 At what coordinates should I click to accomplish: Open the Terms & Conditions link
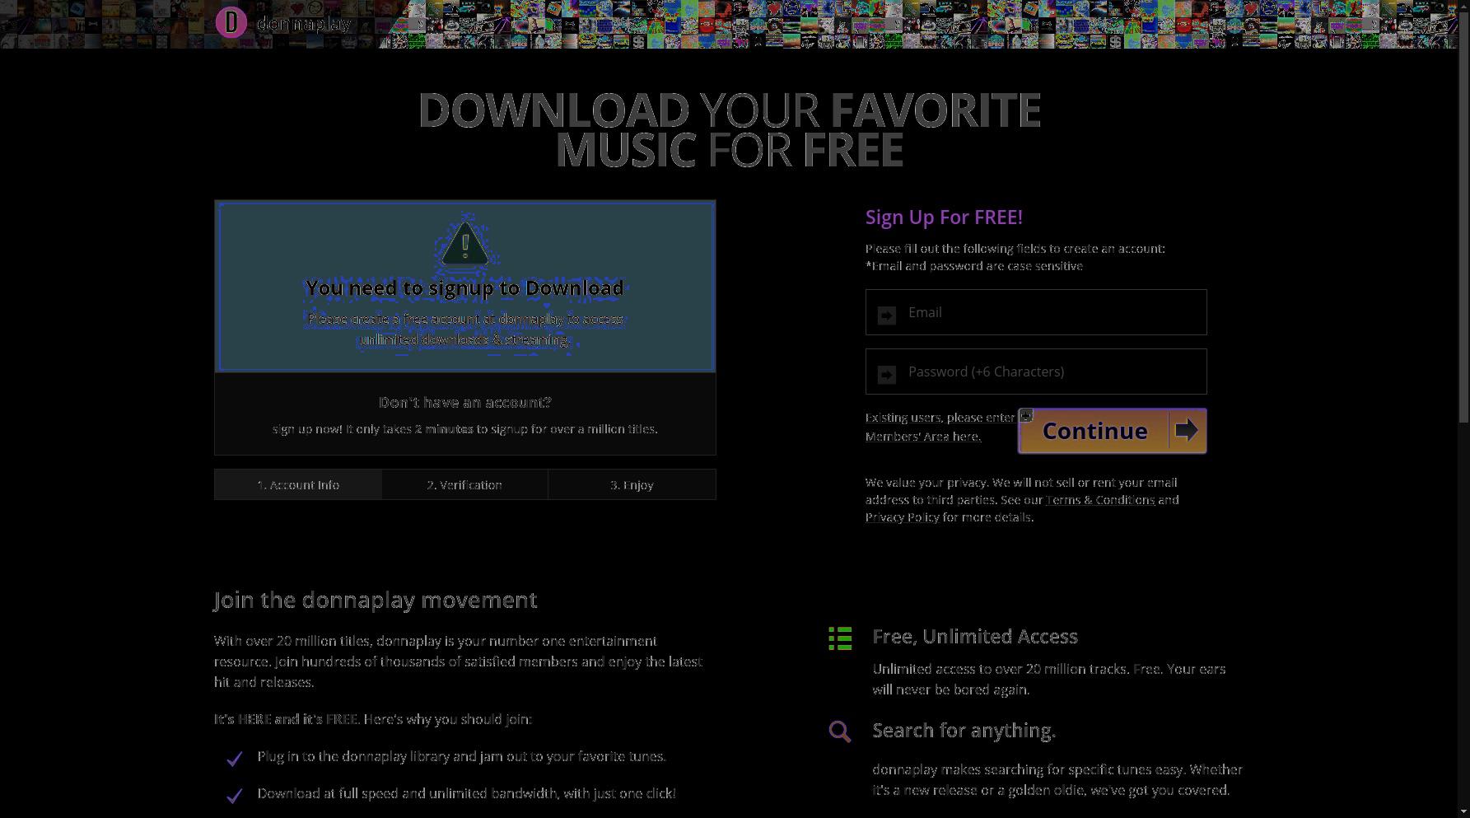tap(1100, 500)
